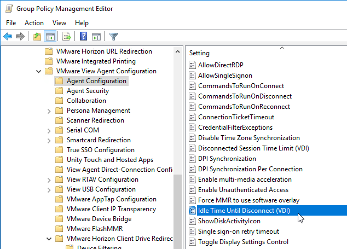Click the tree pane vertical scrollbar thumb
The image size is (347, 249).
177,212
